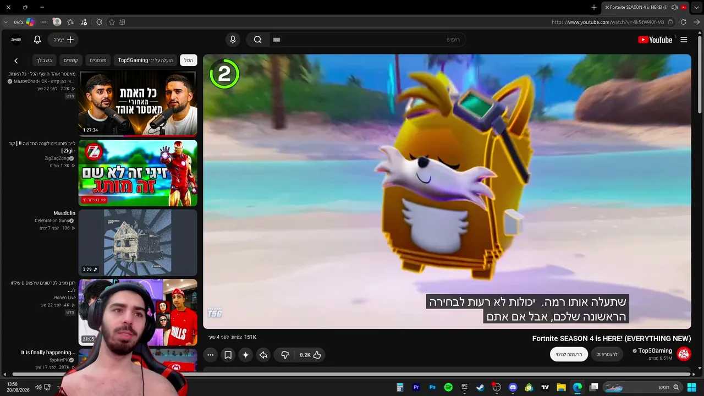The height and width of the screenshot is (396, 704).
Task: Add page to favorites with star icon
Action: [x=112, y=22]
